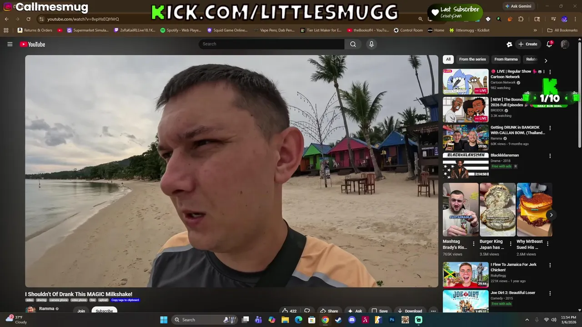Image resolution: width=582 pixels, height=327 pixels.
Task: Like the video with 422 likes
Action: coord(289,311)
